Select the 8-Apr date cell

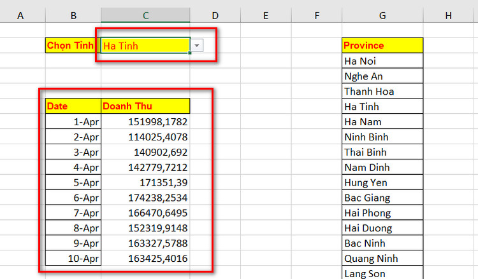[73, 228]
